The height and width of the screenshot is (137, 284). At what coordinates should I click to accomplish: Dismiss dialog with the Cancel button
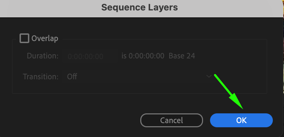[x=172, y=120]
